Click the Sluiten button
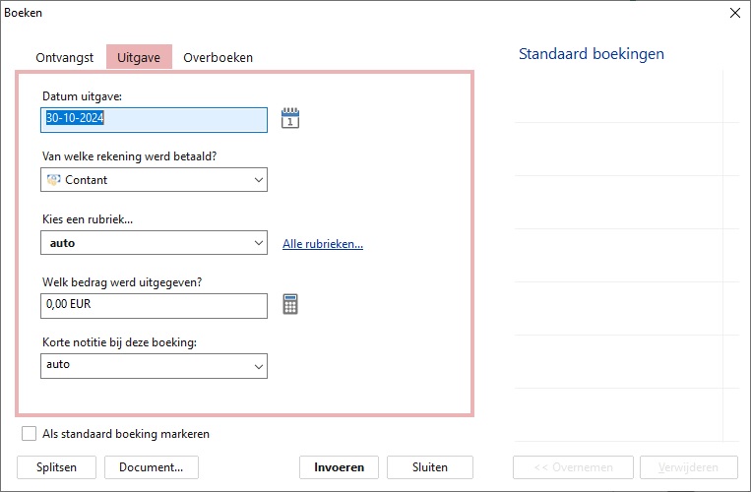This screenshot has width=751, height=492. [429, 467]
